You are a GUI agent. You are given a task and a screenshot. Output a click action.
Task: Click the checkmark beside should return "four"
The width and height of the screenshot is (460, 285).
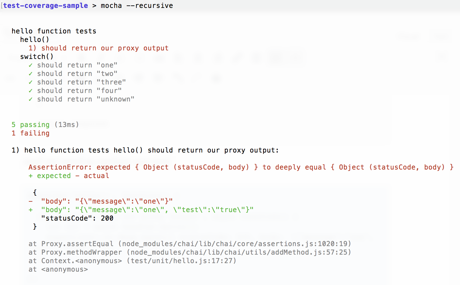tap(30, 91)
